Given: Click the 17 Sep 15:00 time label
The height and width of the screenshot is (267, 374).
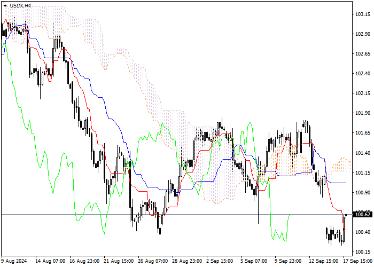Looking at the screenshot, I should (x=358, y=261).
